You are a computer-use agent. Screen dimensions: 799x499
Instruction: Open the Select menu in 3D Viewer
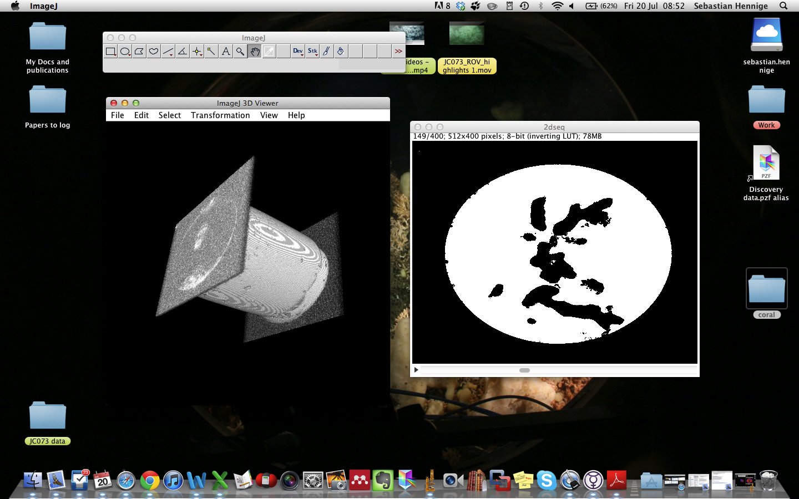(x=169, y=115)
